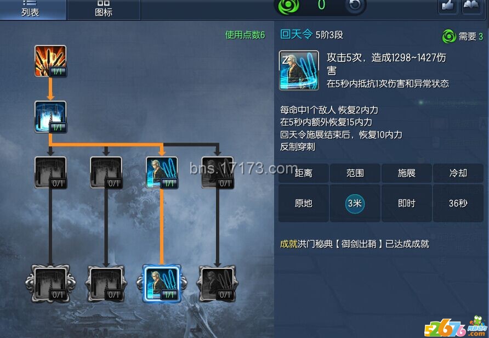Click the green swirl skill point icon

pyautogui.click(x=288, y=5)
